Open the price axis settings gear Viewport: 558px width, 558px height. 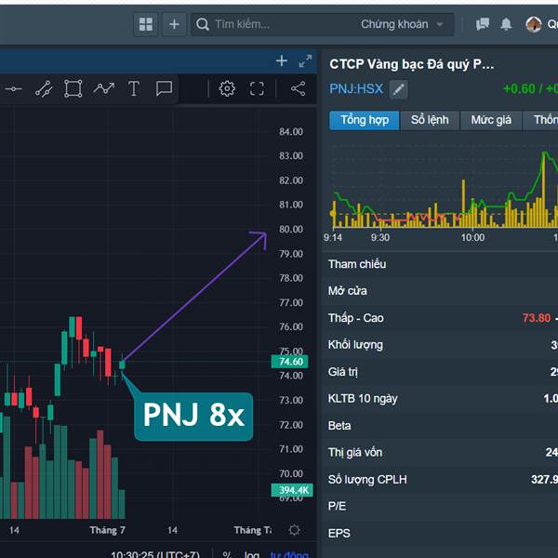294,530
